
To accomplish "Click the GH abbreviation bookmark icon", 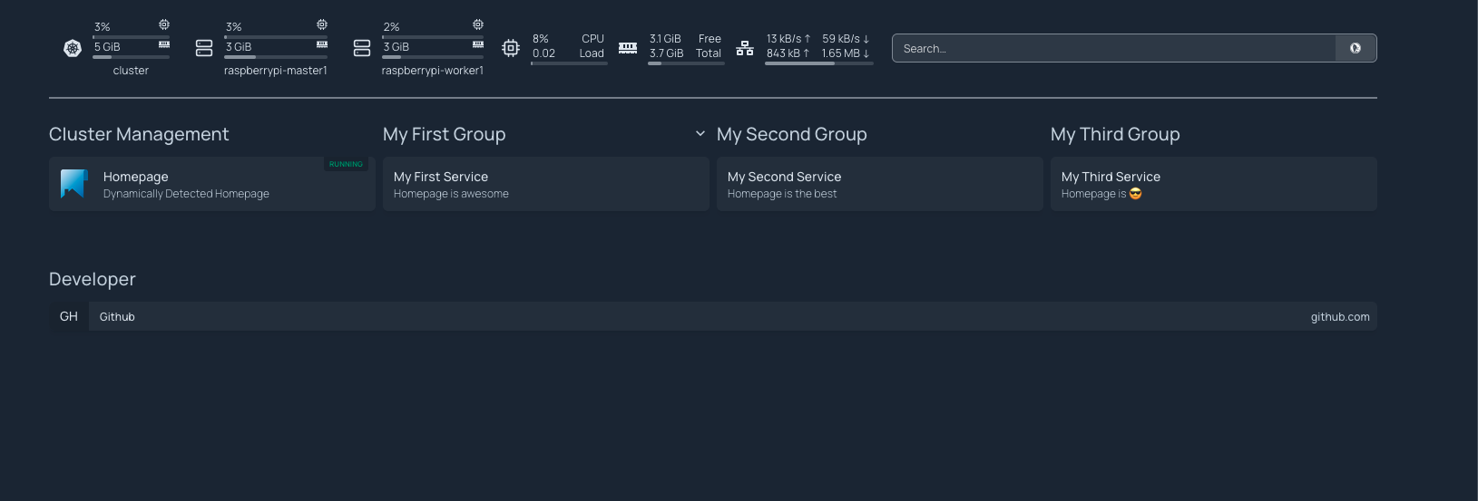I will [69, 316].
